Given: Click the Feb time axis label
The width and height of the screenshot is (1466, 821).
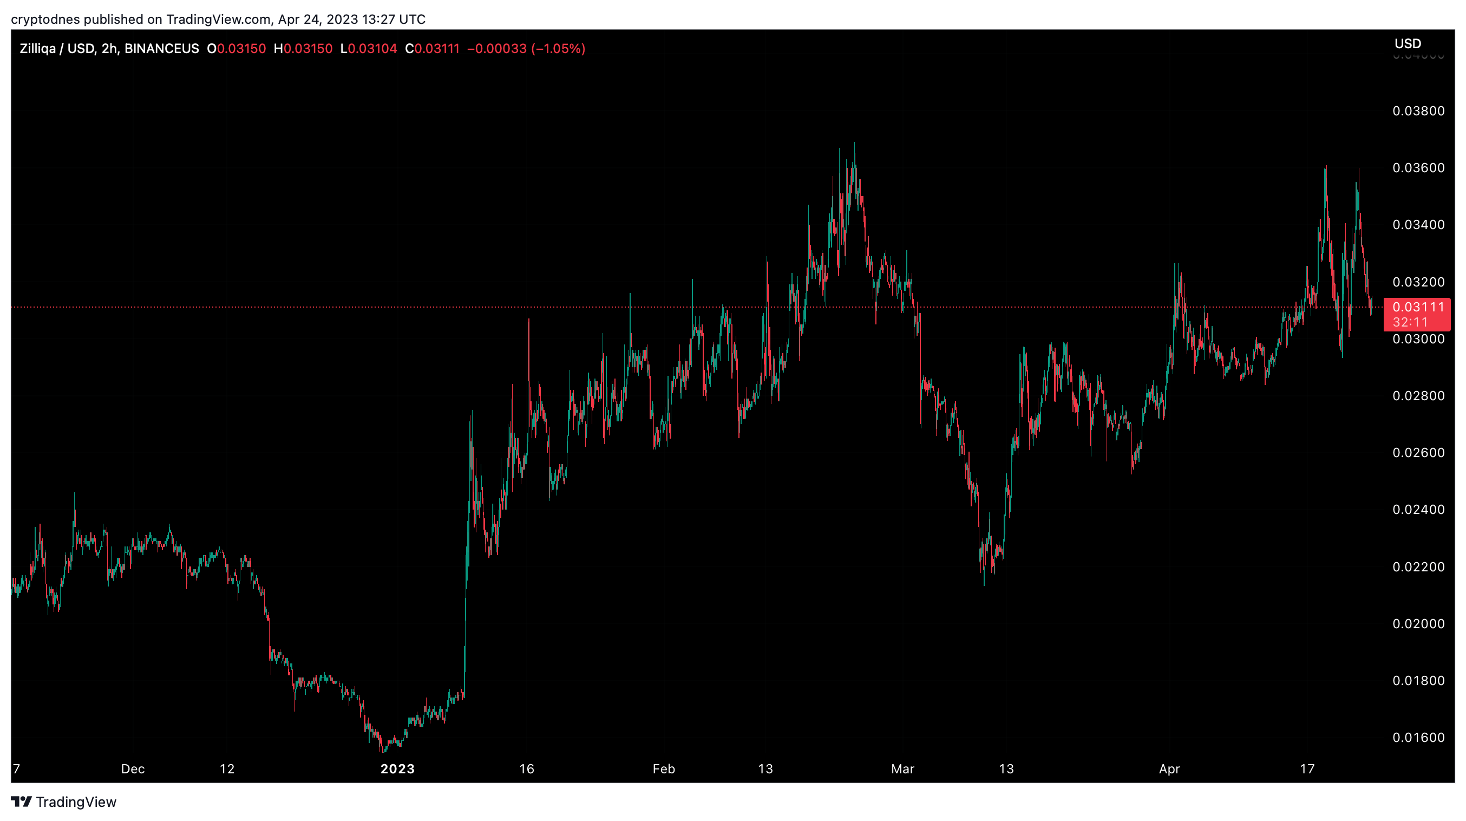Looking at the screenshot, I should pyautogui.click(x=664, y=769).
